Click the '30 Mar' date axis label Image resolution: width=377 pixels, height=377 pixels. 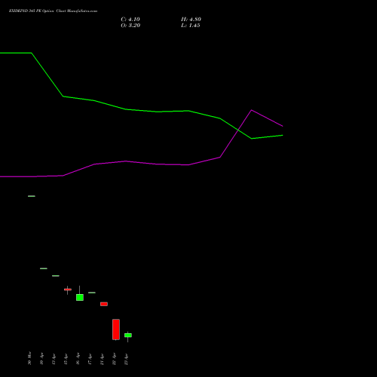click(x=29, y=358)
